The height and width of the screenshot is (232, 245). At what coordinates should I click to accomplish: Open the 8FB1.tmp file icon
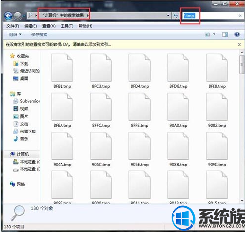pos(62,67)
